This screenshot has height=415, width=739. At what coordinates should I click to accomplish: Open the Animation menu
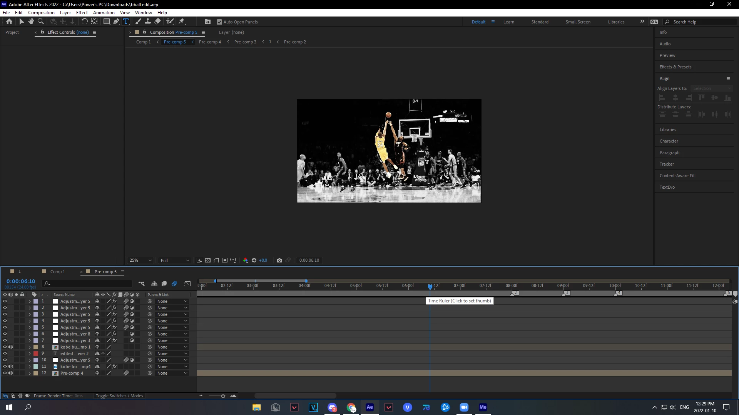pyautogui.click(x=104, y=13)
